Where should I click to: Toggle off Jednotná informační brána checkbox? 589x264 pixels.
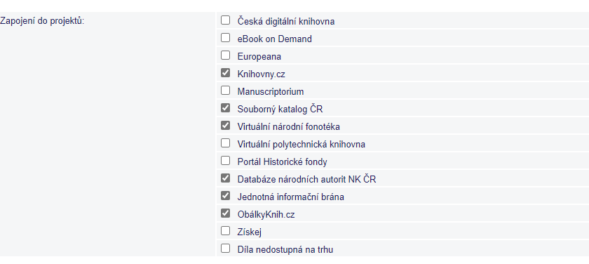(x=225, y=196)
